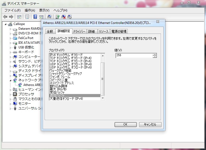
Task: Click the サウンド speaker icon
Action: 15,61
